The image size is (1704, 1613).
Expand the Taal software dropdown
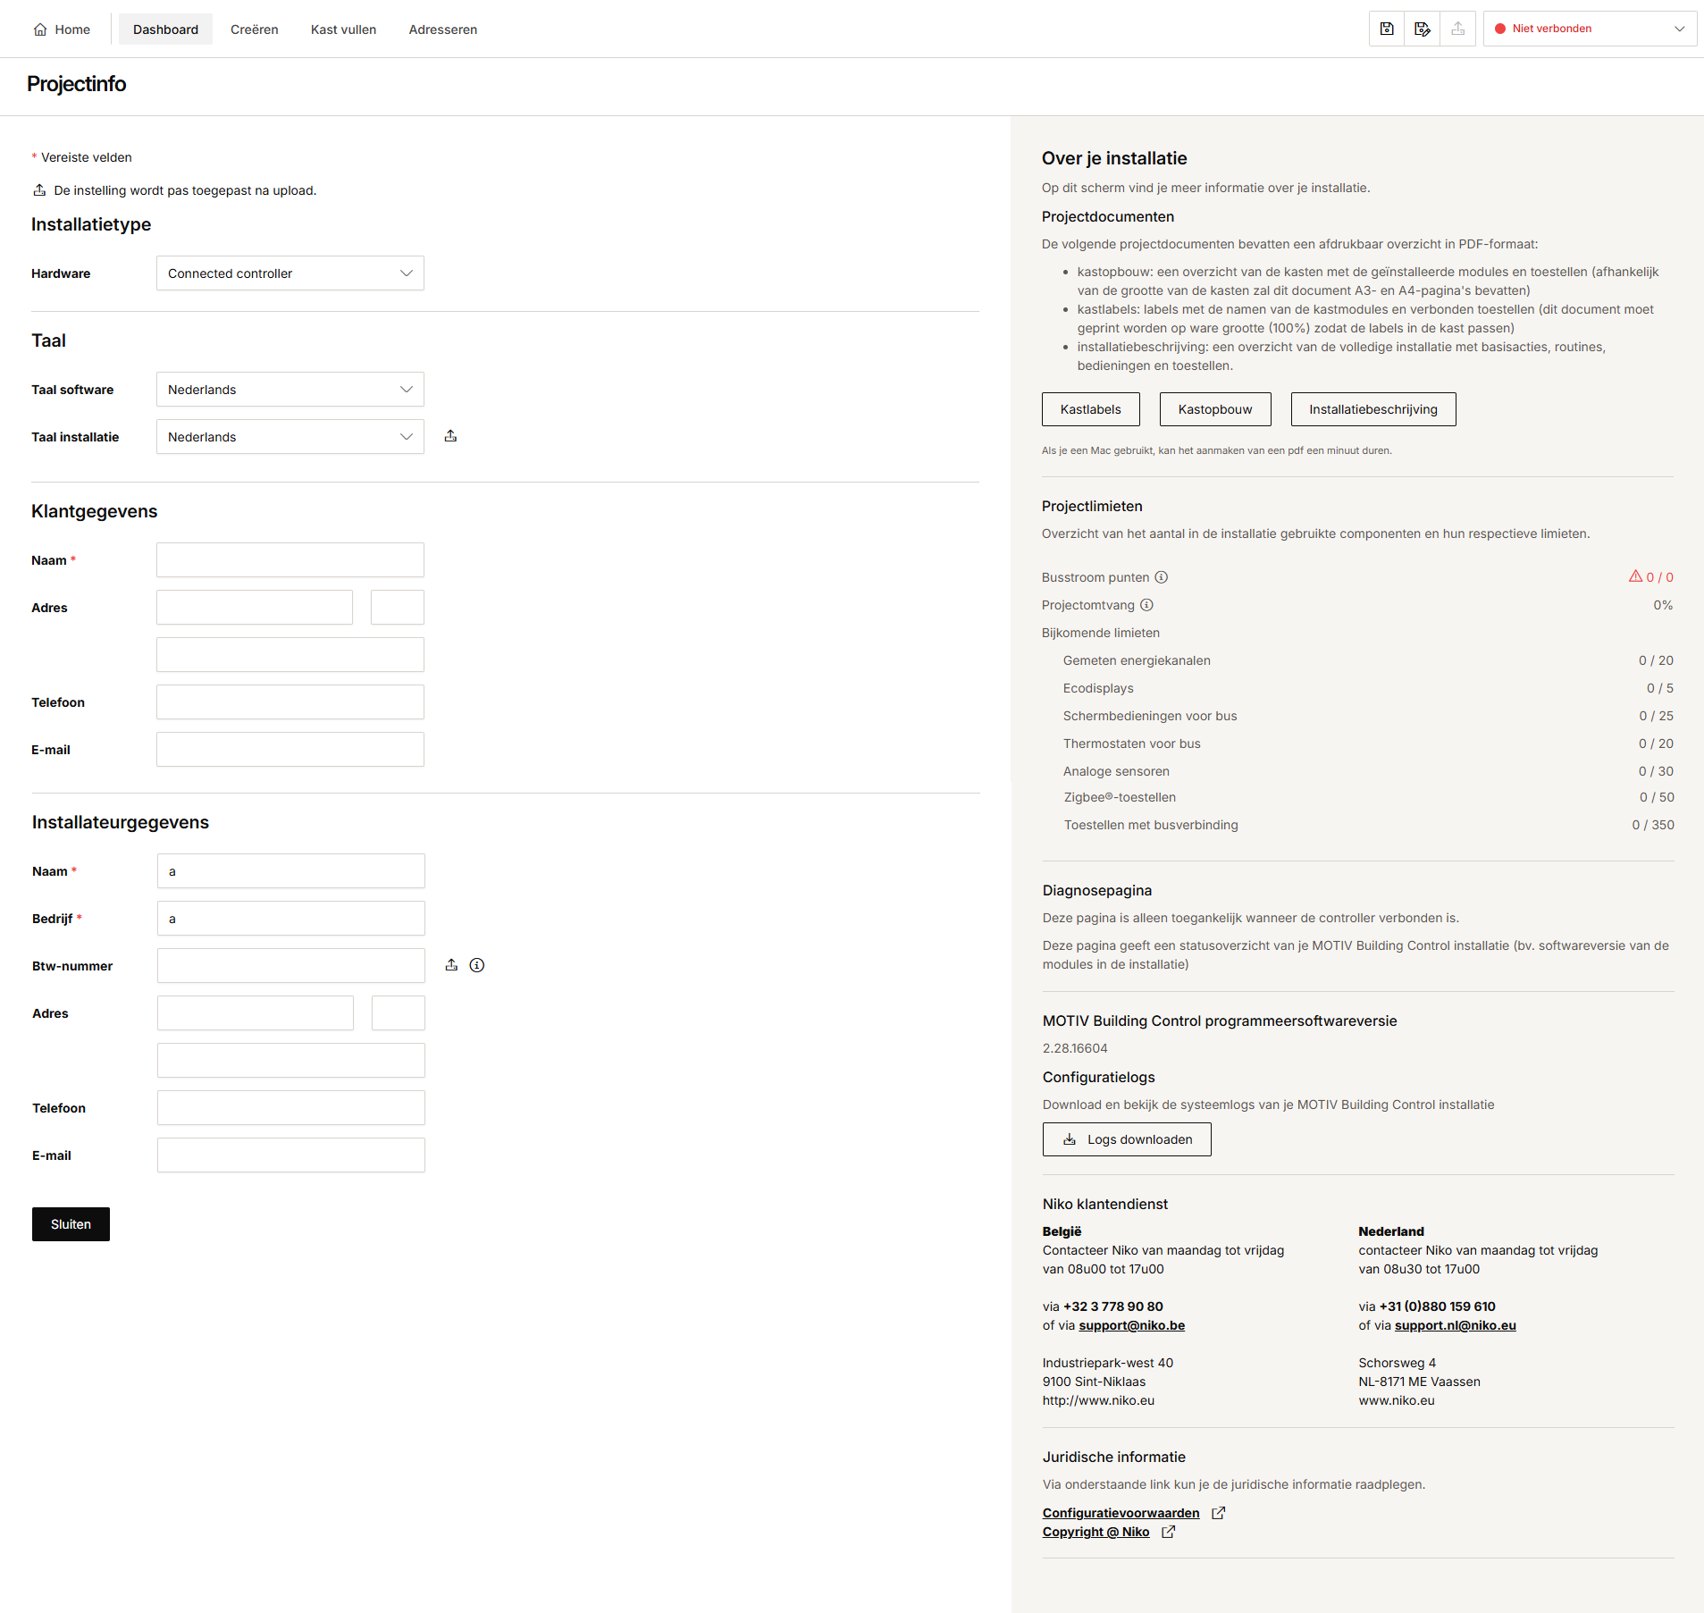pyautogui.click(x=290, y=390)
